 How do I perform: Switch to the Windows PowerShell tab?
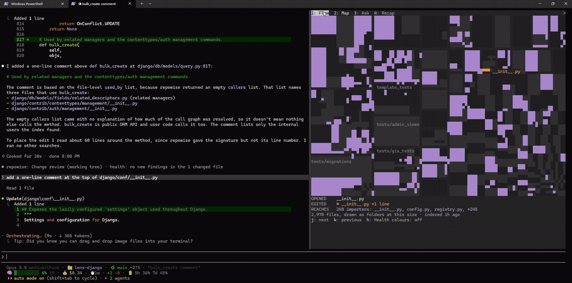[34, 3]
